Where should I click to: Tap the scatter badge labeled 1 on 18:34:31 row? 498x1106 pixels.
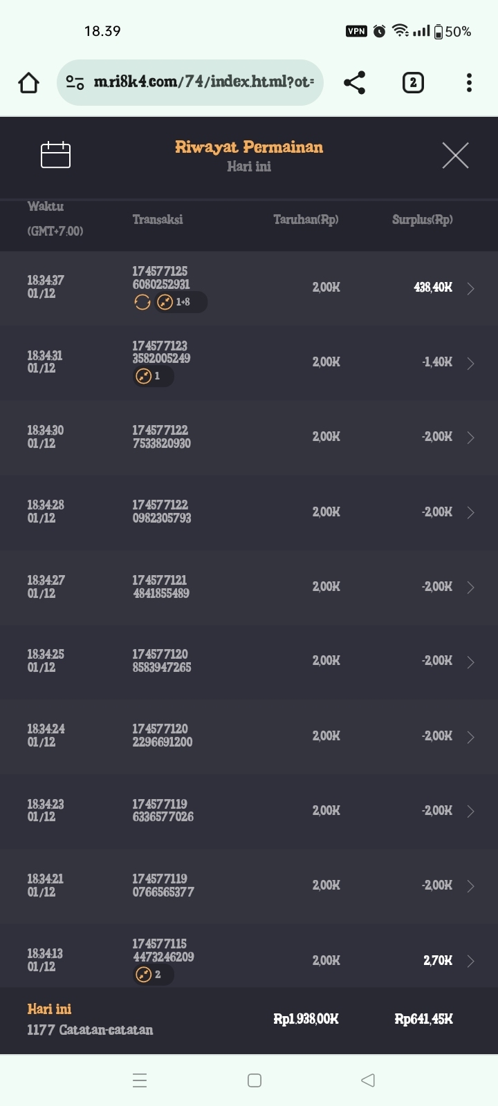coord(152,376)
